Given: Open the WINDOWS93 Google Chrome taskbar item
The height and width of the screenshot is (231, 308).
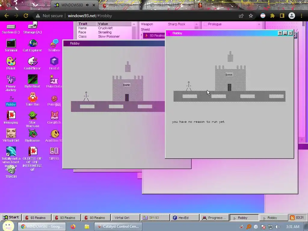Looking at the screenshot, I should pos(42,226).
